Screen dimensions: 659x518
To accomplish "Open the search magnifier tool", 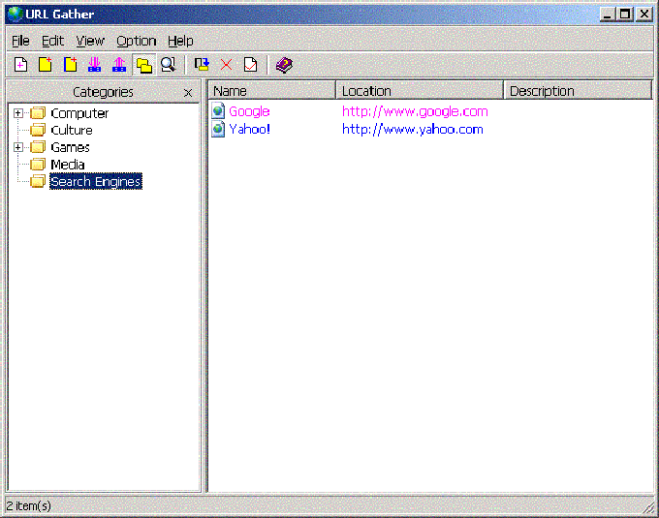I will click(168, 65).
